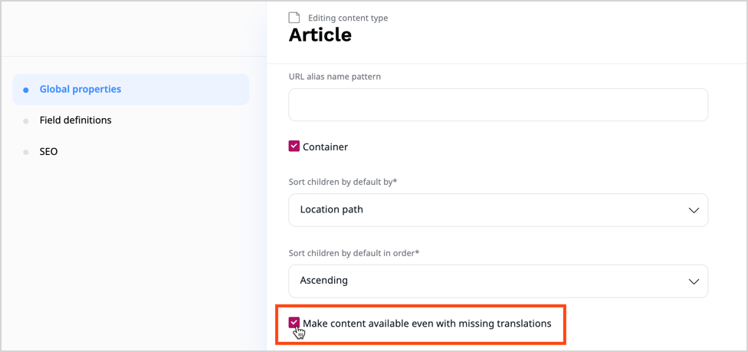748x352 pixels.
Task: Go to Field definitions section
Action: pyautogui.click(x=76, y=120)
